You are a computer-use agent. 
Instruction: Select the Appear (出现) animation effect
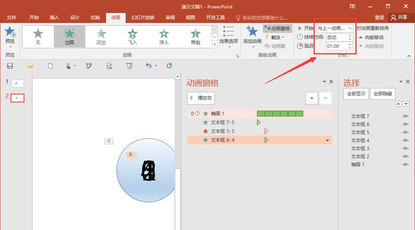click(x=69, y=37)
